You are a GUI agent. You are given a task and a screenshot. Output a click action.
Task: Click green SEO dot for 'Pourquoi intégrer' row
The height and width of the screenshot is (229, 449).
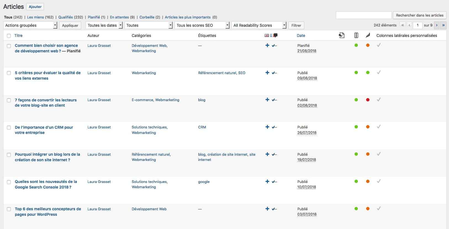click(356, 154)
